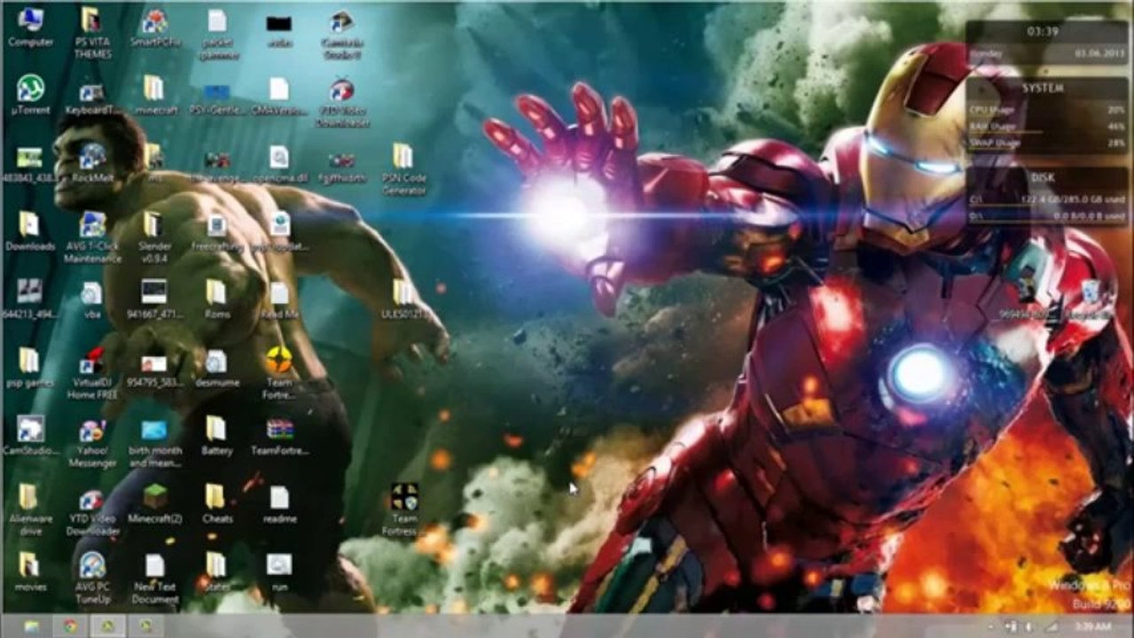Open the Yahoo! Messenger shortcut
1134x638 pixels.
[92, 443]
